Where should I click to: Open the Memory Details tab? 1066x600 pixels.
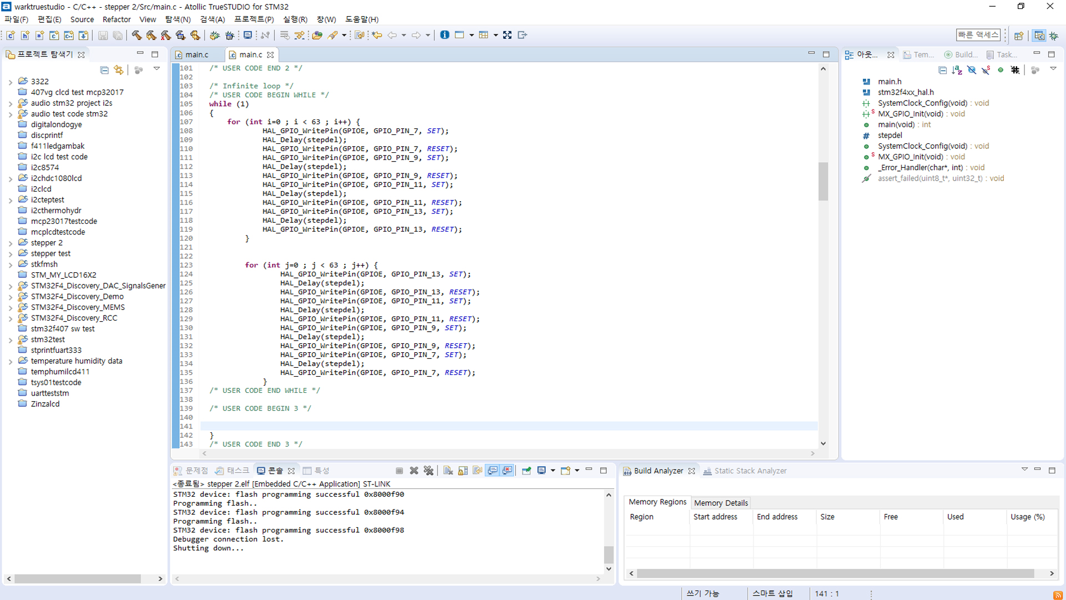pyautogui.click(x=721, y=503)
